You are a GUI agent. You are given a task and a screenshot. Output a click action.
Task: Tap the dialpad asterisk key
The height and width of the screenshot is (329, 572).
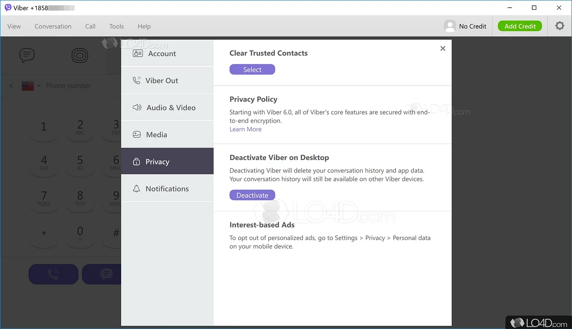point(44,234)
